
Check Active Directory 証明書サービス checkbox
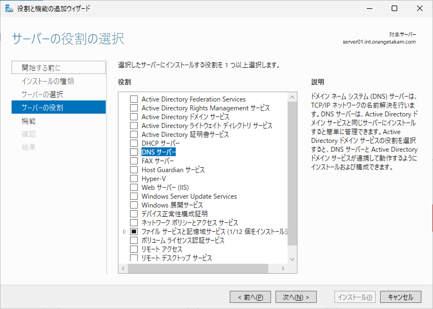click(134, 135)
